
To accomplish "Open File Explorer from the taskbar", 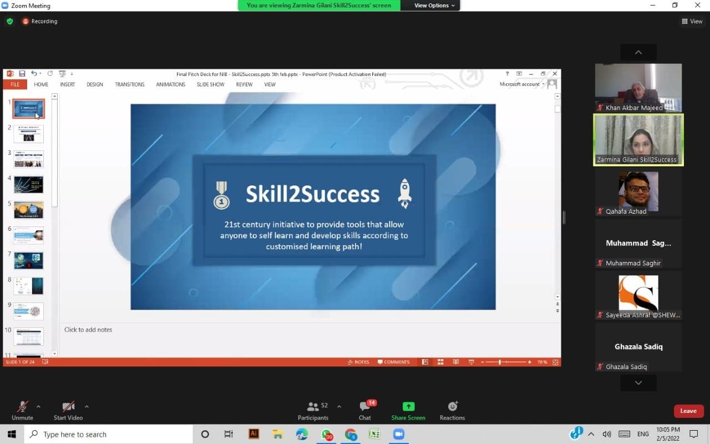I will click(278, 434).
